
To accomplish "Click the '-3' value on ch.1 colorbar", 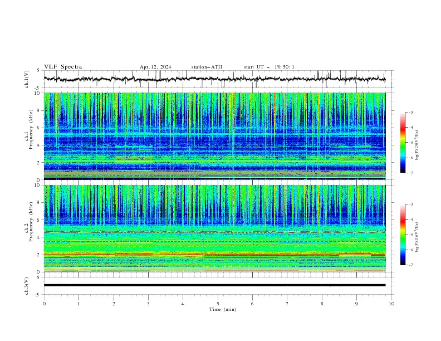I will (x=410, y=112).
